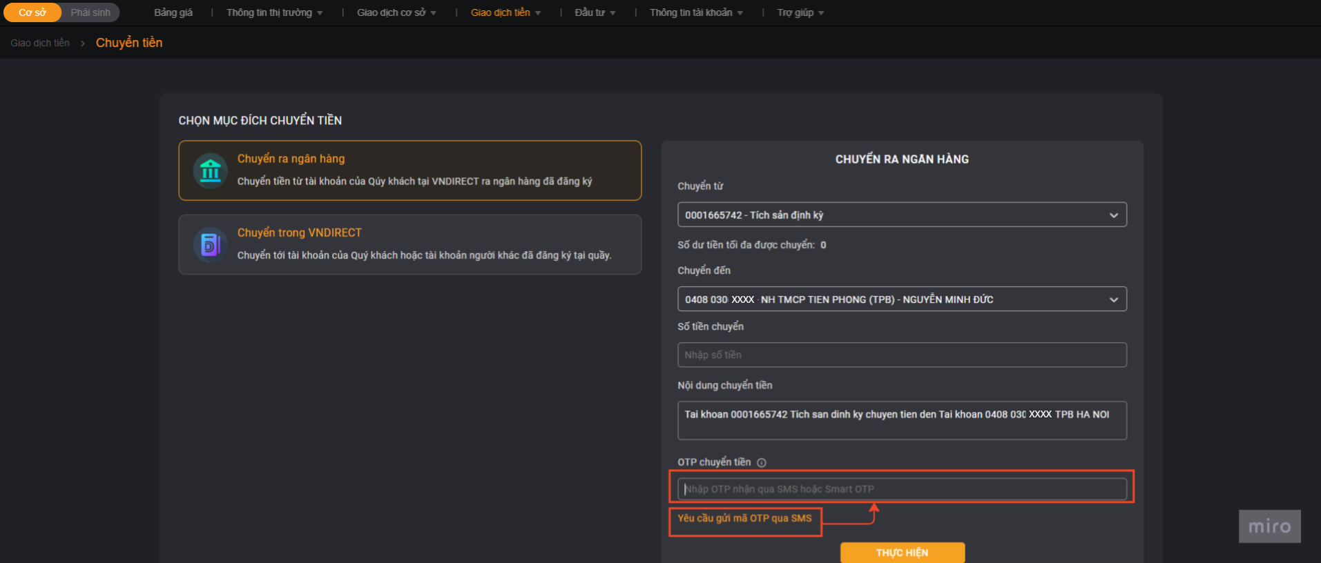
Task: Go to Giao dịch tiền breadcrumb
Action: (x=40, y=43)
